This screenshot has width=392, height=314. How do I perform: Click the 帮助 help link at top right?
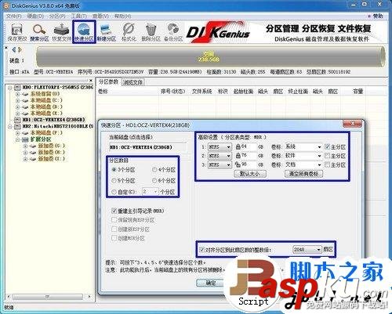pyautogui.click(x=378, y=16)
